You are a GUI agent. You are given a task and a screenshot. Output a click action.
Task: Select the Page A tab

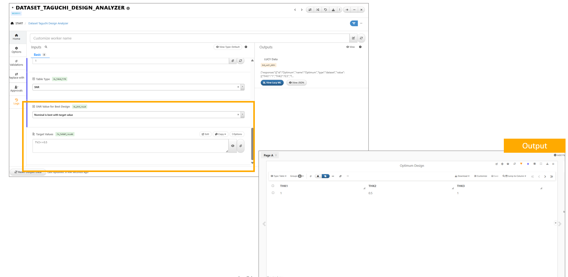pos(268,155)
